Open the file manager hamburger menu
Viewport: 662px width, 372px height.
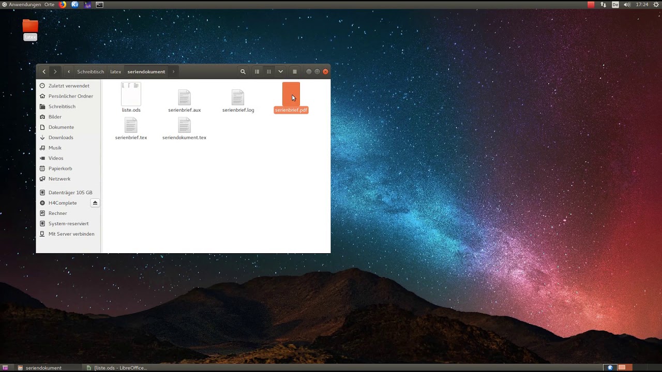295,71
